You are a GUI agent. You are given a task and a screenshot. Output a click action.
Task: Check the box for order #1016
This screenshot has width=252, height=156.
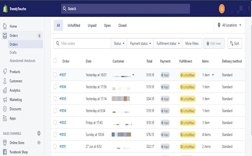point(55,87)
